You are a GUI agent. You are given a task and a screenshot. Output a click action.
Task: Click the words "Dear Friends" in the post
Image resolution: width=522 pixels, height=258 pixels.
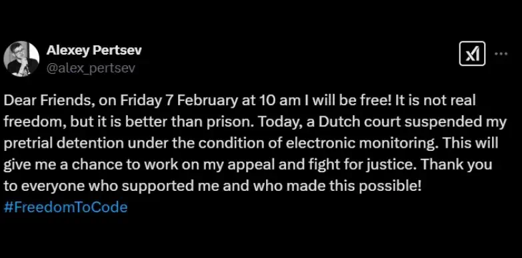click(47, 101)
